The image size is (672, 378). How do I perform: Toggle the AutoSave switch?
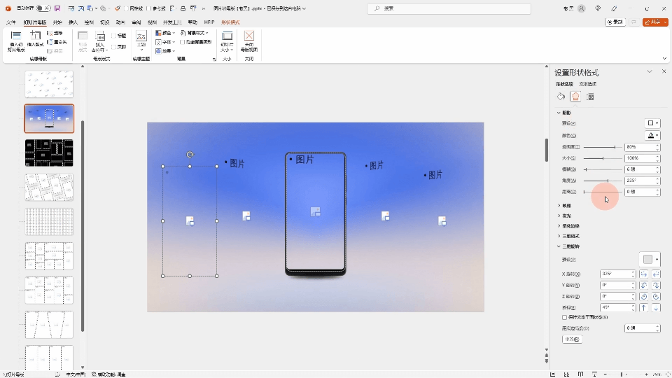coord(43,8)
